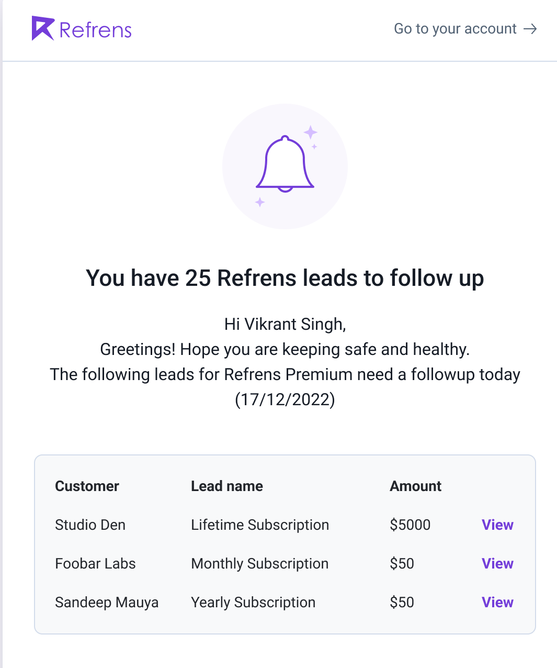View the Sandeep Mauya lead details
This screenshot has height=668, width=557.
[497, 602]
